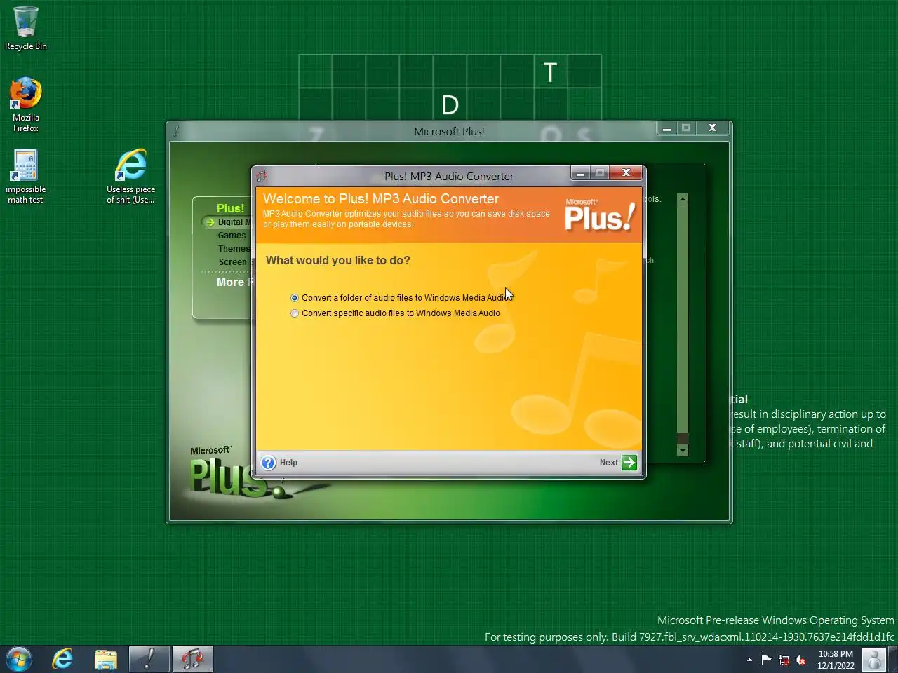Open the Windows Start menu
Image resolution: width=898 pixels, height=673 pixels.
(x=19, y=659)
